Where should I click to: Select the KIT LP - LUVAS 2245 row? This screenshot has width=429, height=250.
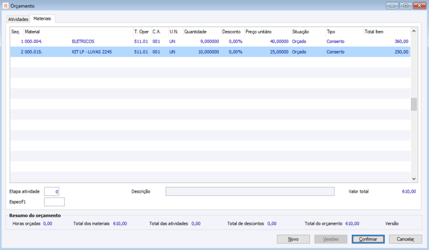coord(210,52)
